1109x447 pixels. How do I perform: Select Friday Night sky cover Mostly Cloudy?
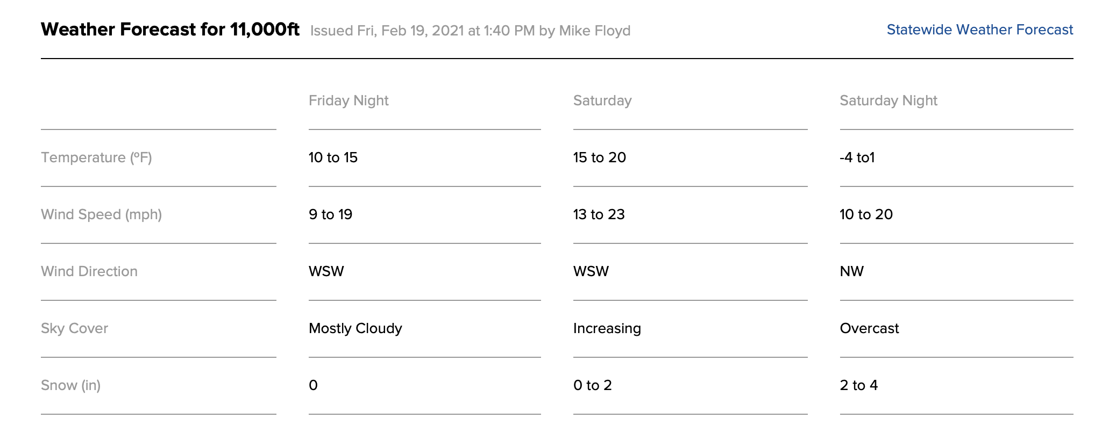point(356,328)
